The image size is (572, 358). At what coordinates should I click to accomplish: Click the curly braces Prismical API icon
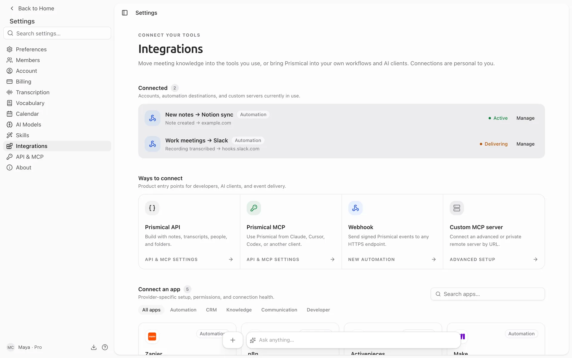point(152,208)
